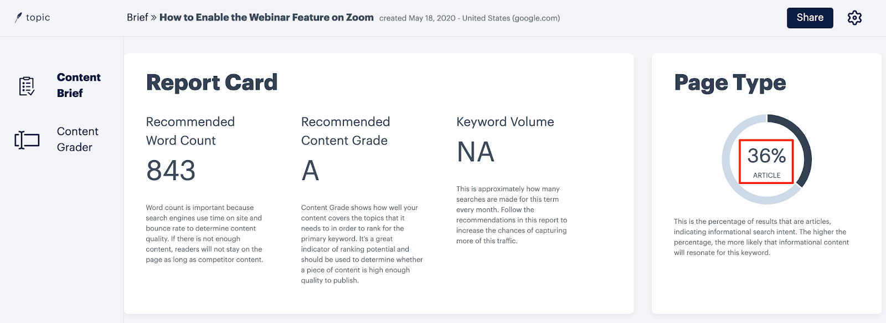This screenshot has width=886, height=323.
Task: Open settings via the gear icon
Action: 854,18
